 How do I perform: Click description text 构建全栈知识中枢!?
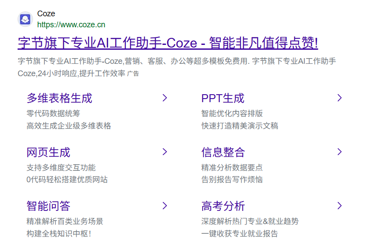(59, 234)
